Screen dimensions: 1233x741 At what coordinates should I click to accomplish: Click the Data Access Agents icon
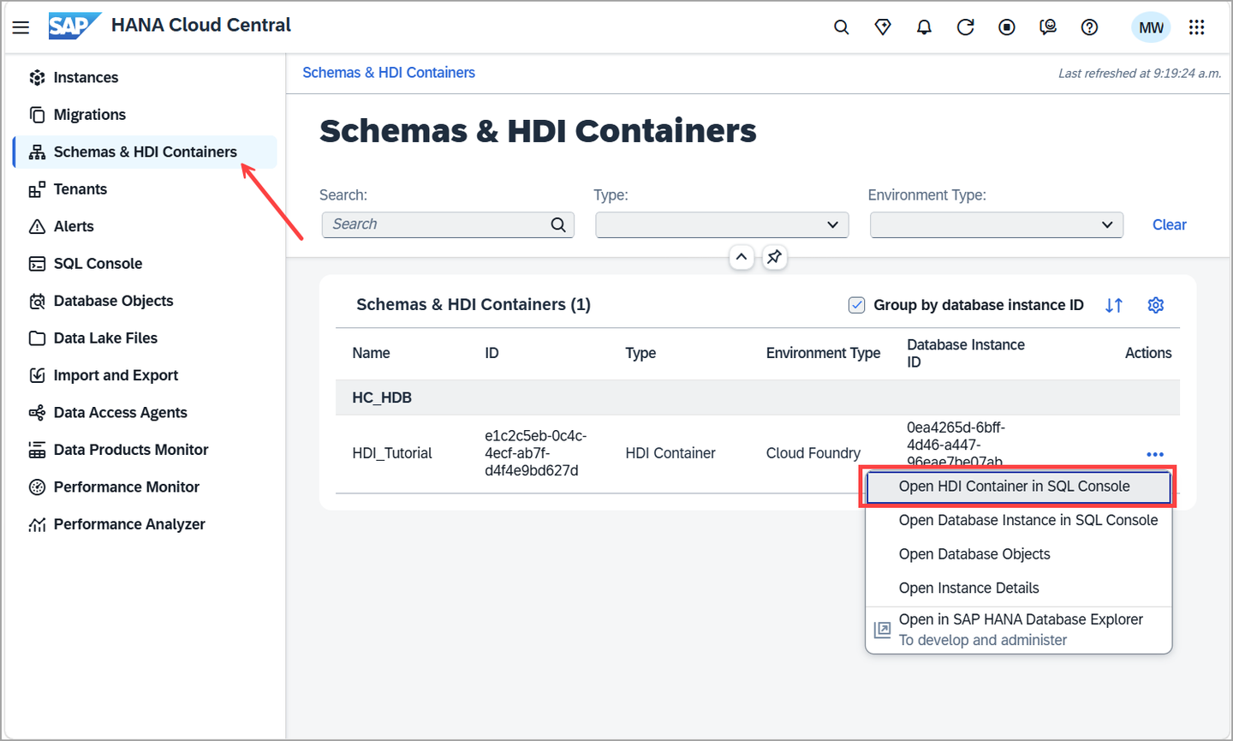pyautogui.click(x=37, y=413)
